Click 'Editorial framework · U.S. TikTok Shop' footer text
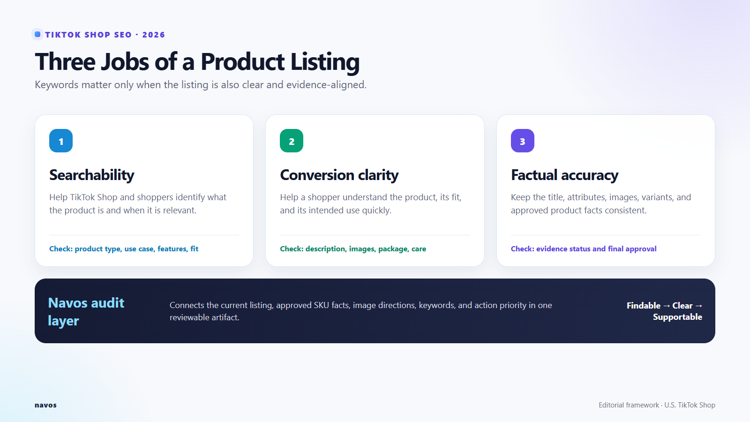This screenshot has width=750, height=422. coord(657,405)
